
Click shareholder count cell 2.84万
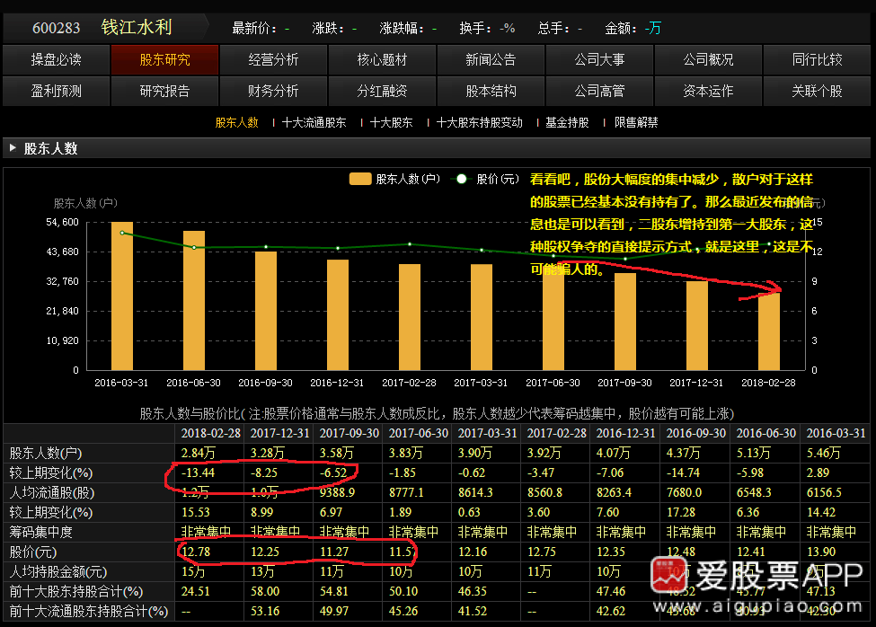198,454
